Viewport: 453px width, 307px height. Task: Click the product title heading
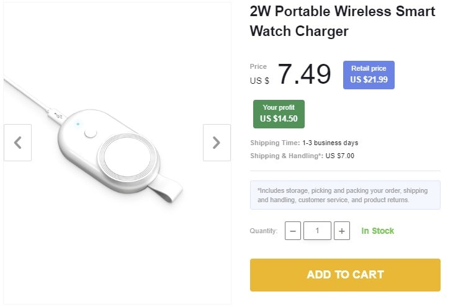click(342, 21)
